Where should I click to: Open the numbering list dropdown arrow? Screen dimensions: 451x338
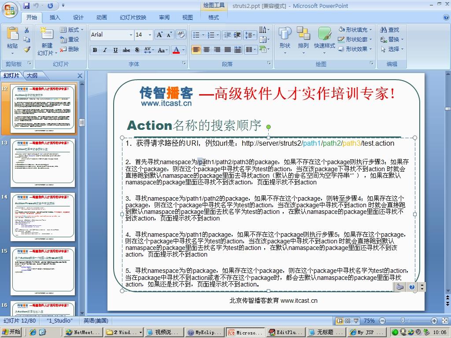tap(218, 35)
